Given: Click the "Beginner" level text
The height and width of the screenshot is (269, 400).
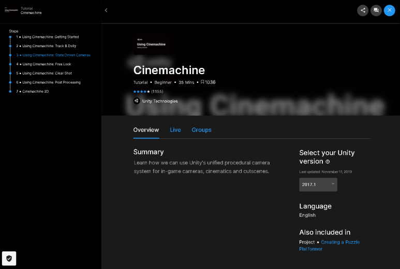Looking at the screenshot, I should pos(163,82).
